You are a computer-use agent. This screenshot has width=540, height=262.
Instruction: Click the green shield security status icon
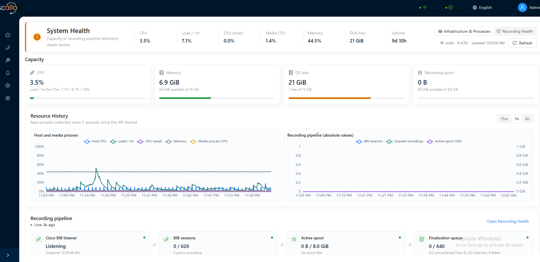tap(451, 7)
